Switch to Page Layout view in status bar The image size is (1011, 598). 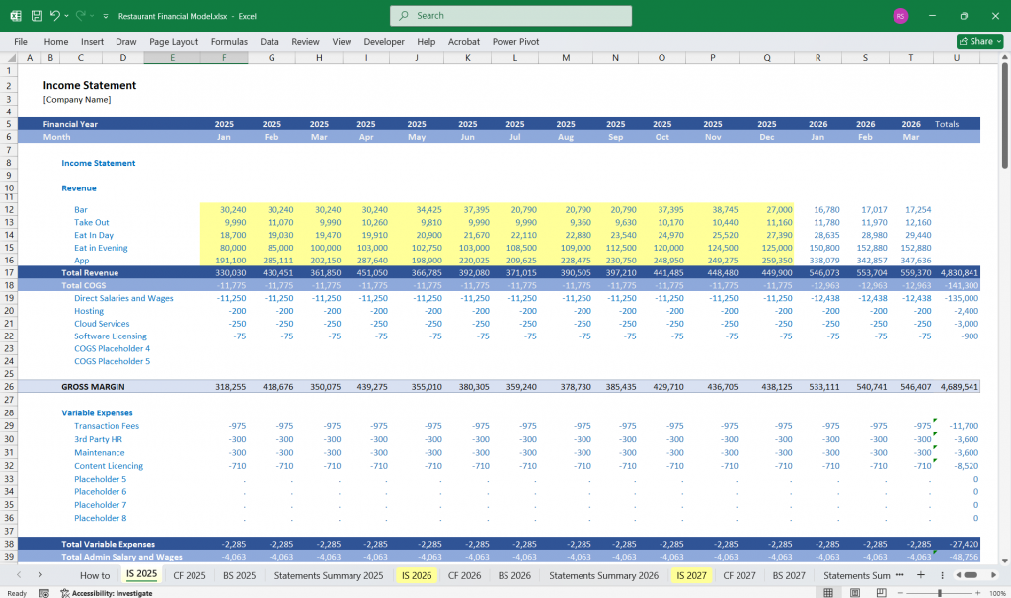tap(855, 590)
